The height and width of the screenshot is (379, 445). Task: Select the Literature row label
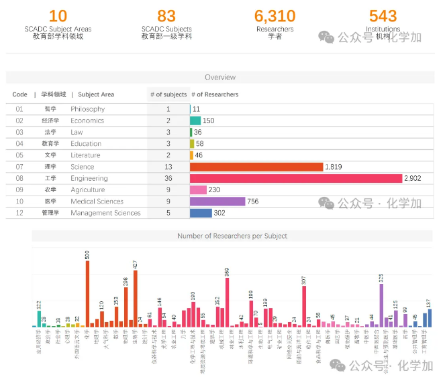(x=86, y=155)
